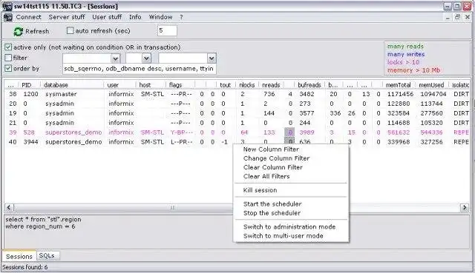Click the application icon in the title bar
This screenshot has width=475, height=273.
pos(7,6)
